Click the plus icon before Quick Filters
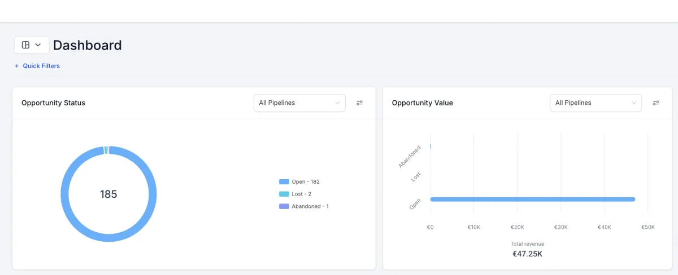The height and width of the screenshot is (275, 678). 17,66
